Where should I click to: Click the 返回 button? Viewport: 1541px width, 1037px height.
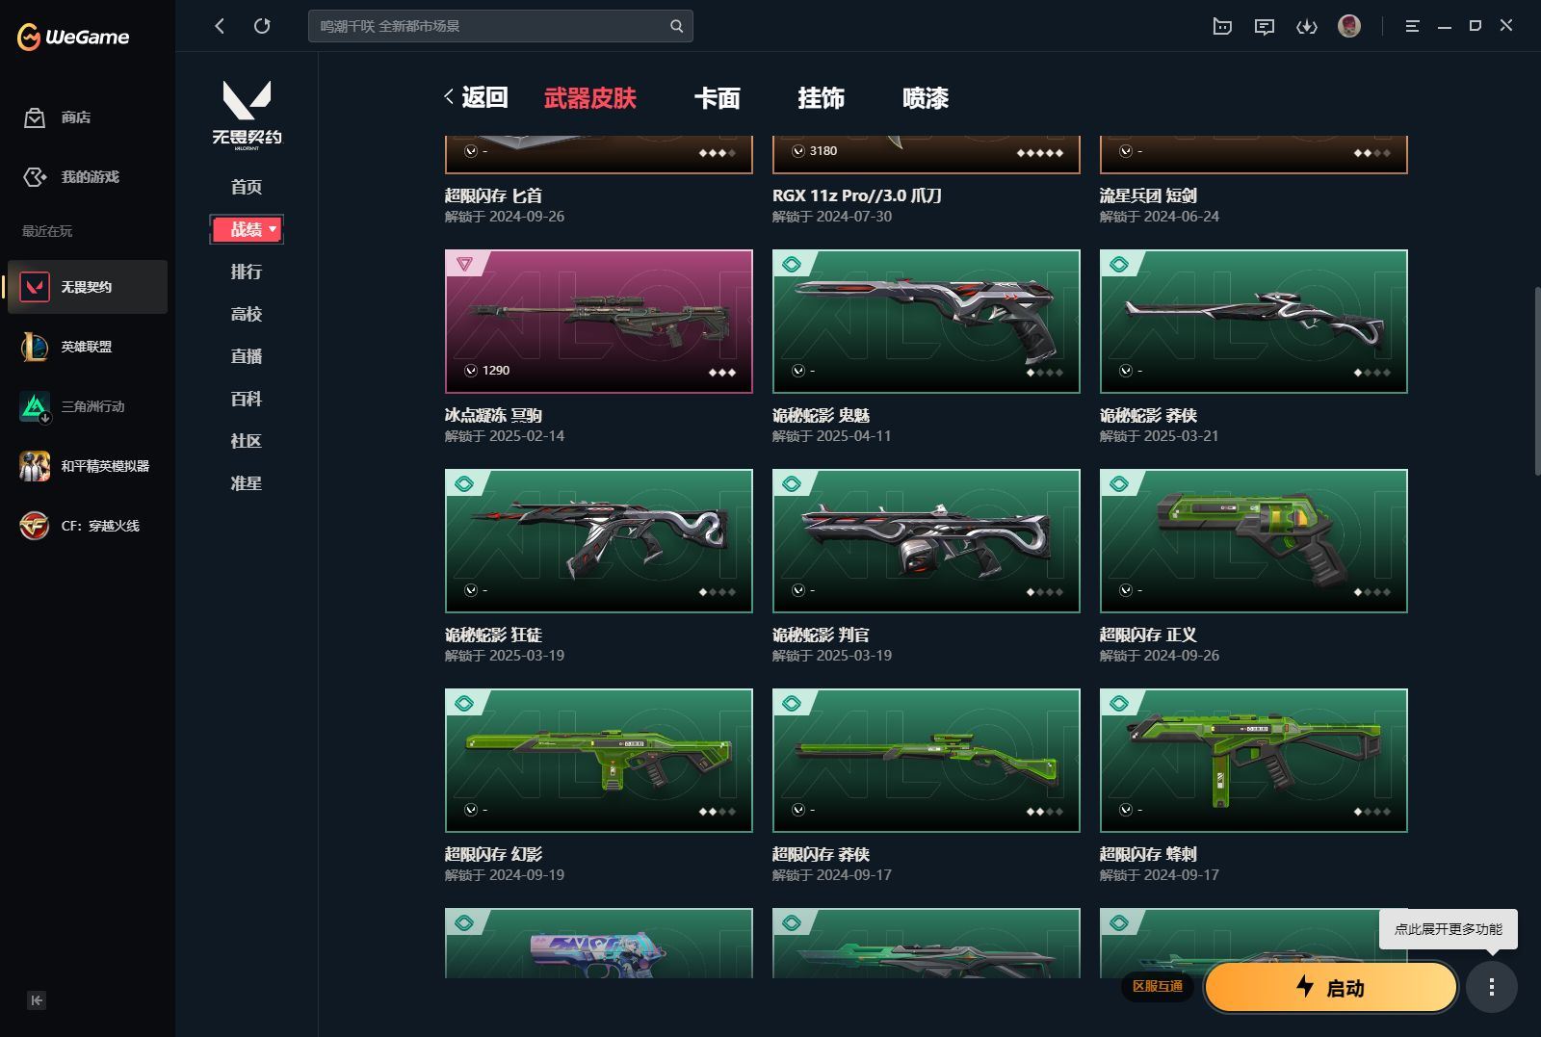coord(479,97)
